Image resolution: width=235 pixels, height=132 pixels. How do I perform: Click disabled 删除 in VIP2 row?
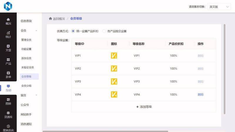click(x=201, y=69)
